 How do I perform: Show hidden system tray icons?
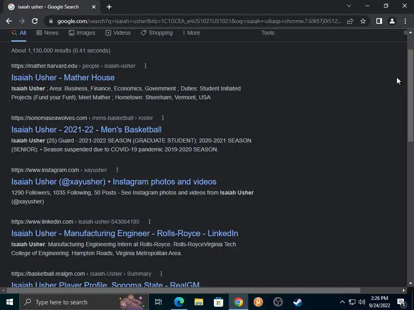click(342, 302)
